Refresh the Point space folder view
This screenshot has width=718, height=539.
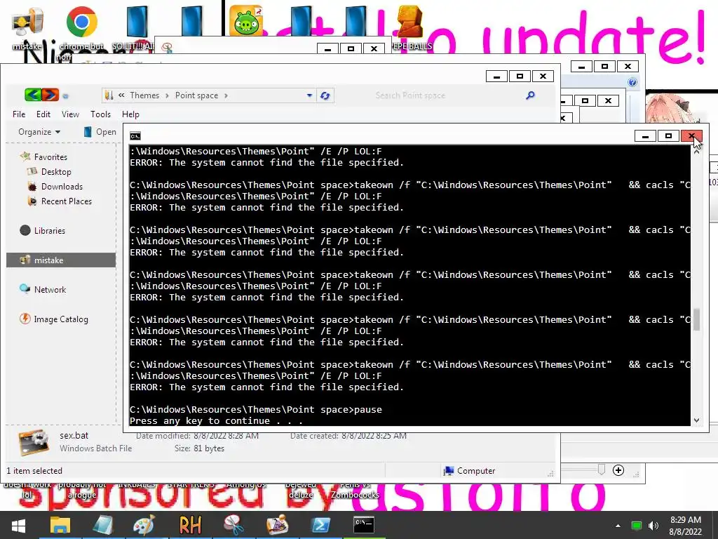pyautogui.click(x=325, y=95)
